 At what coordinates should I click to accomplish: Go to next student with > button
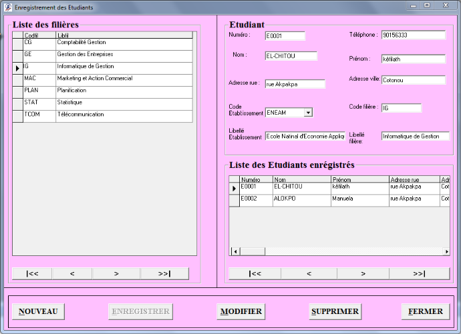tap(363, 273)
